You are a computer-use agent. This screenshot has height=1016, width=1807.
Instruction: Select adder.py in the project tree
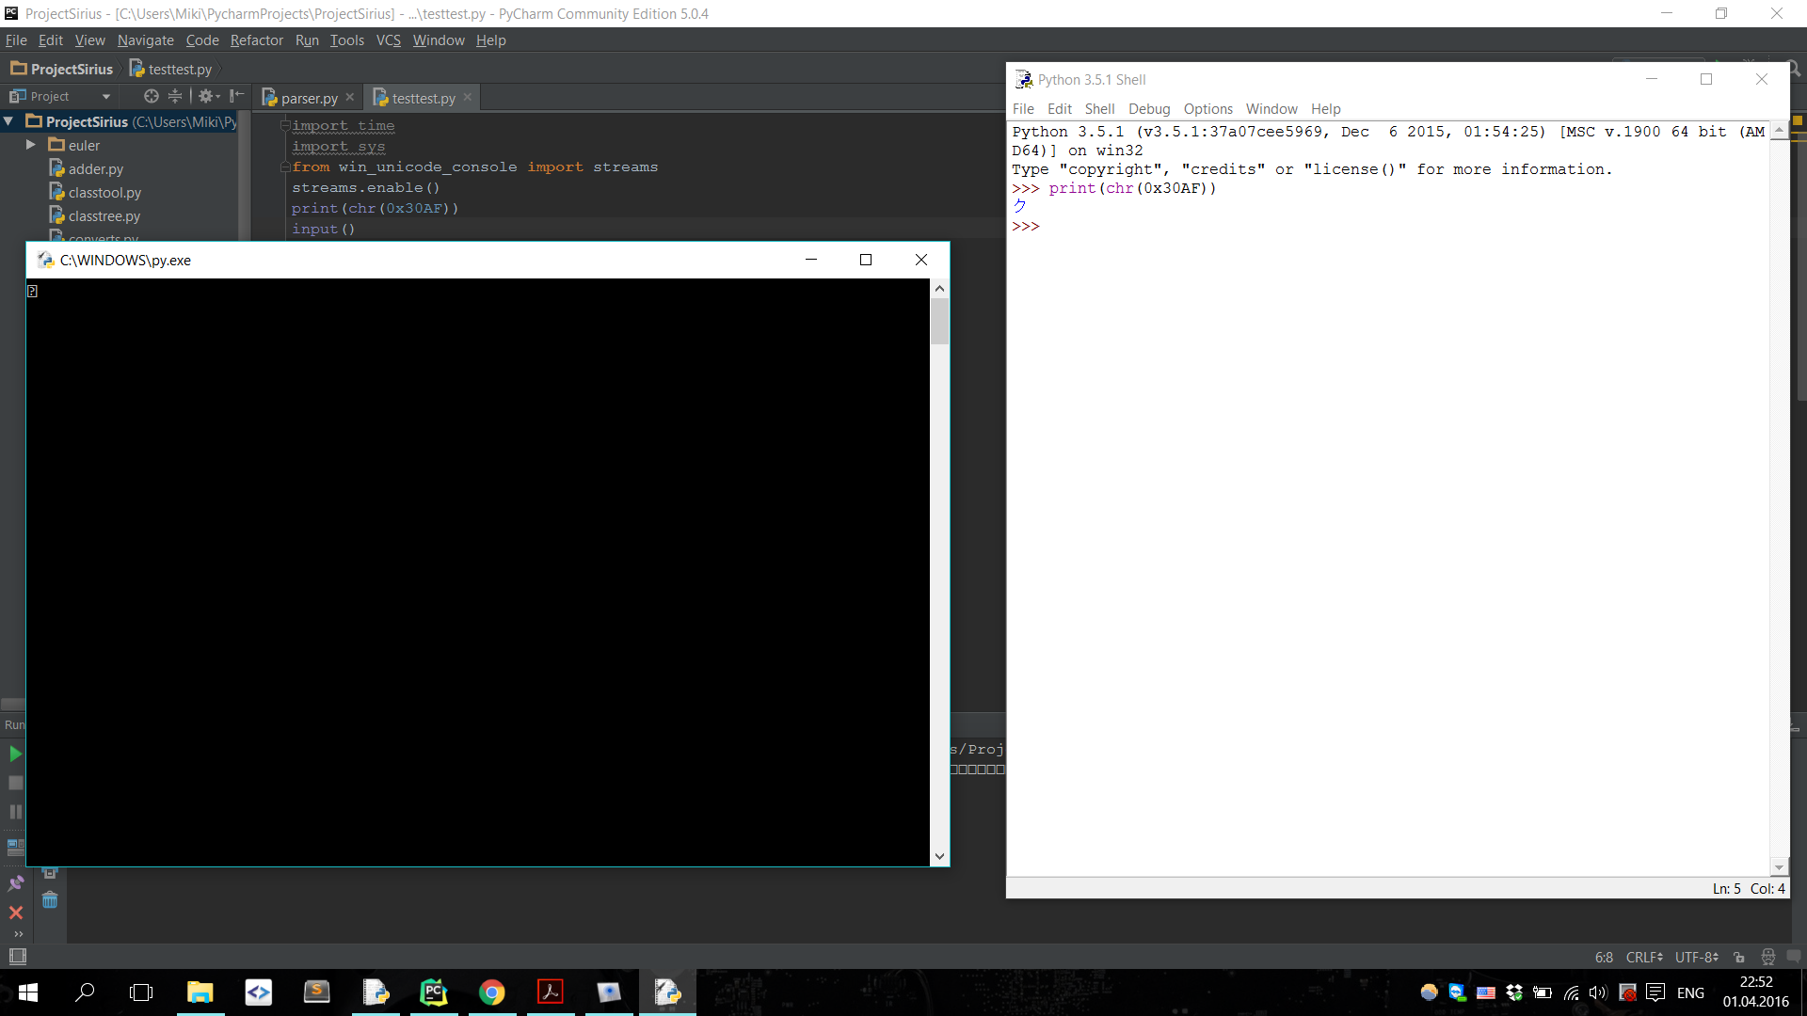[x=86, y=168]
